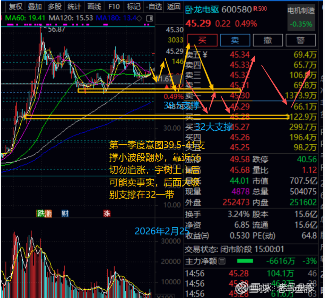The image size is (325, 298).
Task: Go back with the 返回 button
Action: 174,7
